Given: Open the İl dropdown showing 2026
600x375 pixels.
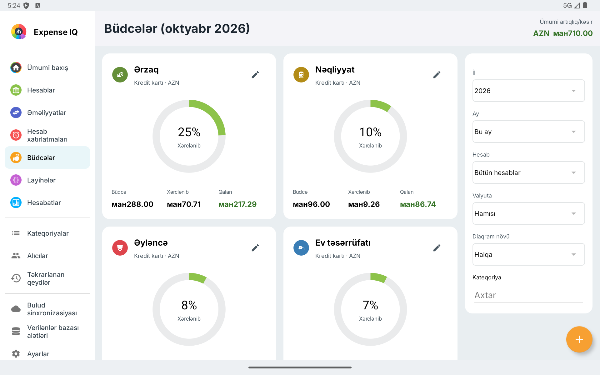Looking at the screenshot, I should click(x=528, y=91).
